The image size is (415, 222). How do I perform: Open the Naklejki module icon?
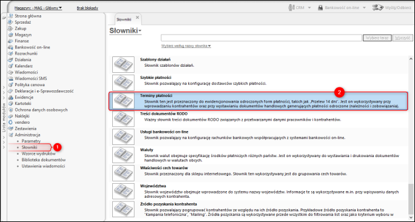(x=10, y=116)
